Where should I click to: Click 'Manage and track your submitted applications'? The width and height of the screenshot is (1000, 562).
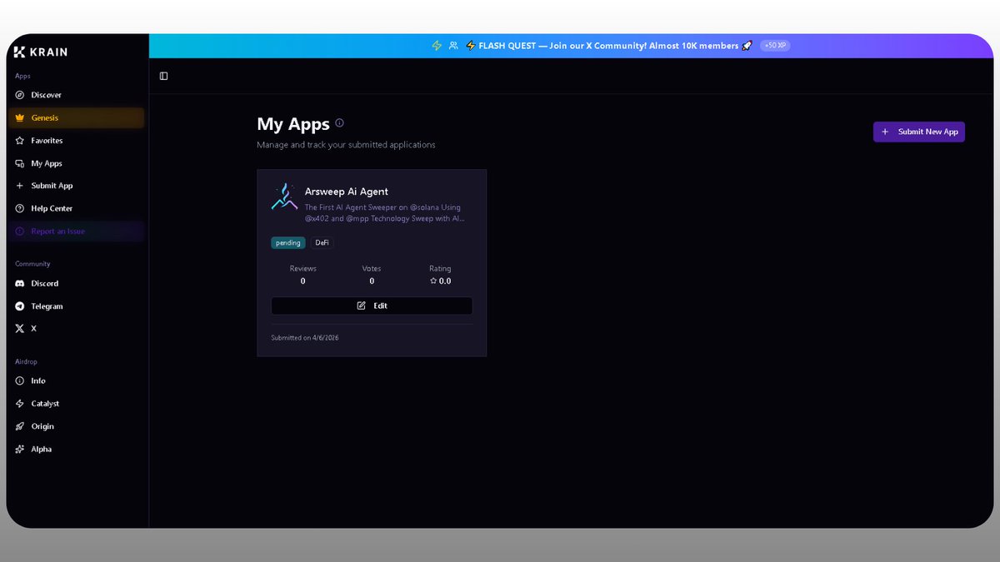[346, 145]
